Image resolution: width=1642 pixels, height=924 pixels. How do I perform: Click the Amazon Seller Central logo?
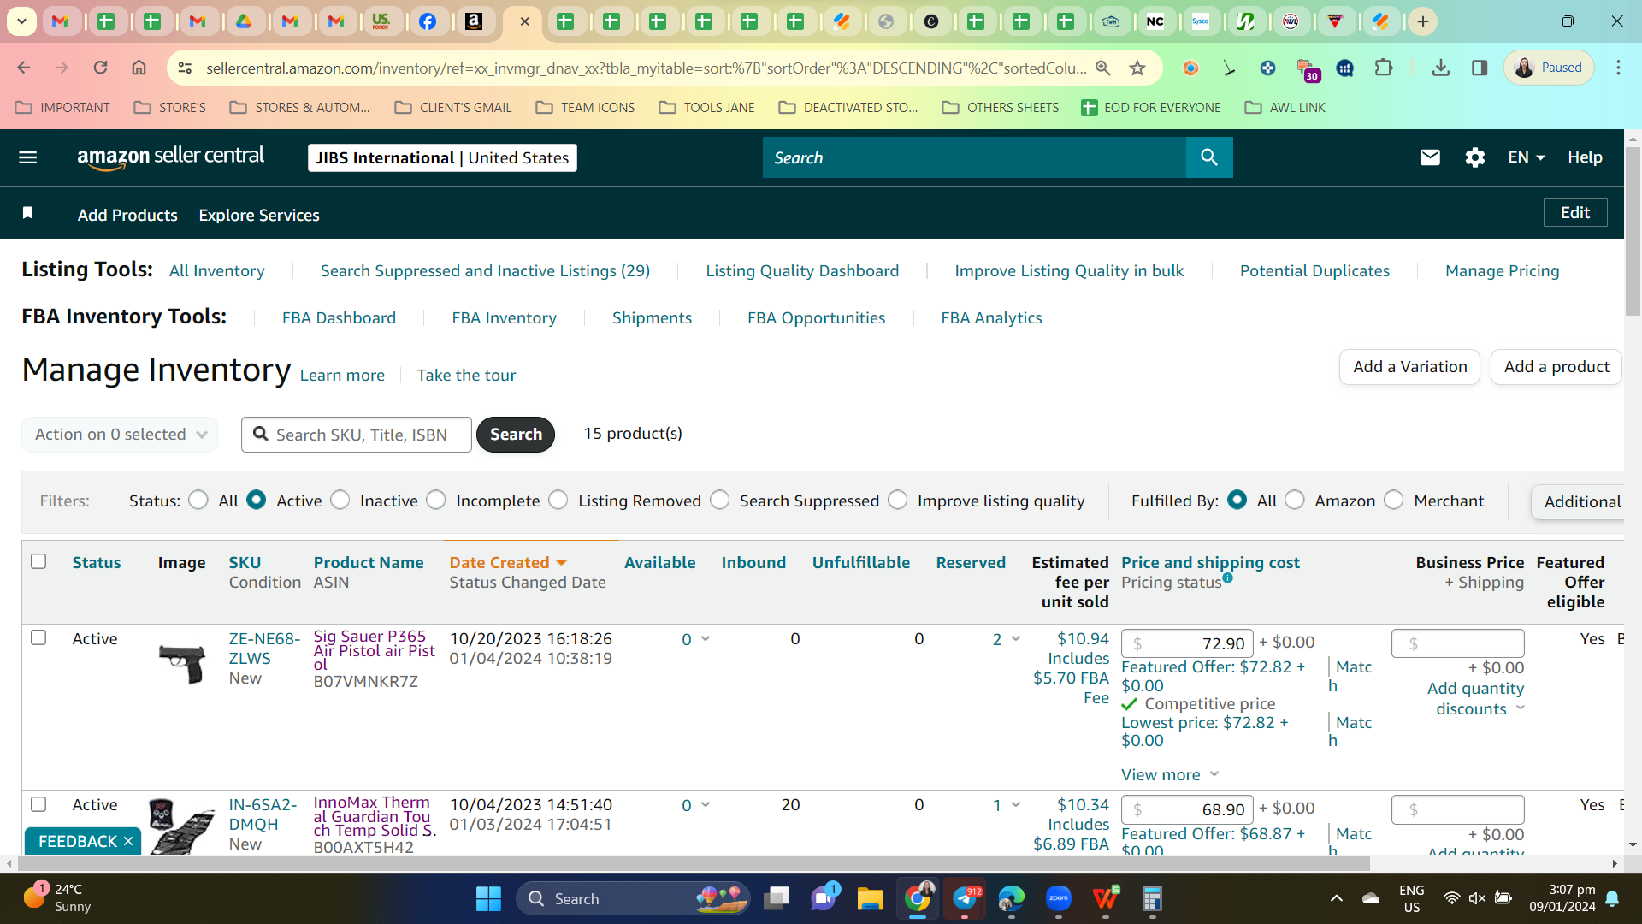point(170,157)
